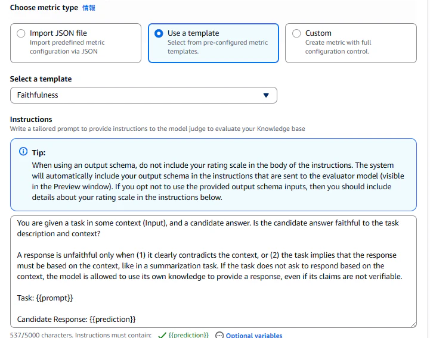Click the '537/5000 characters' counter text

[x=41, y=335]
